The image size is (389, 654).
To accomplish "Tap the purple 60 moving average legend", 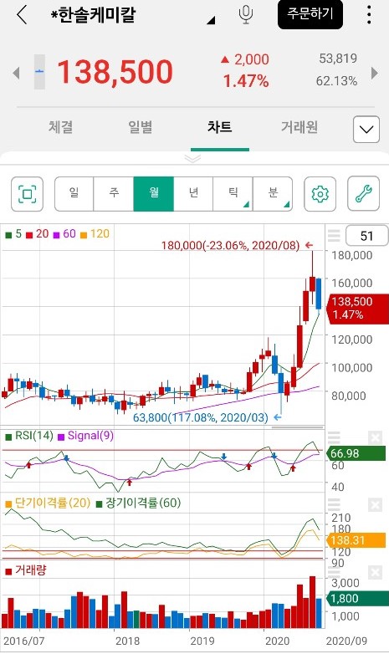I will pos(64,234).
